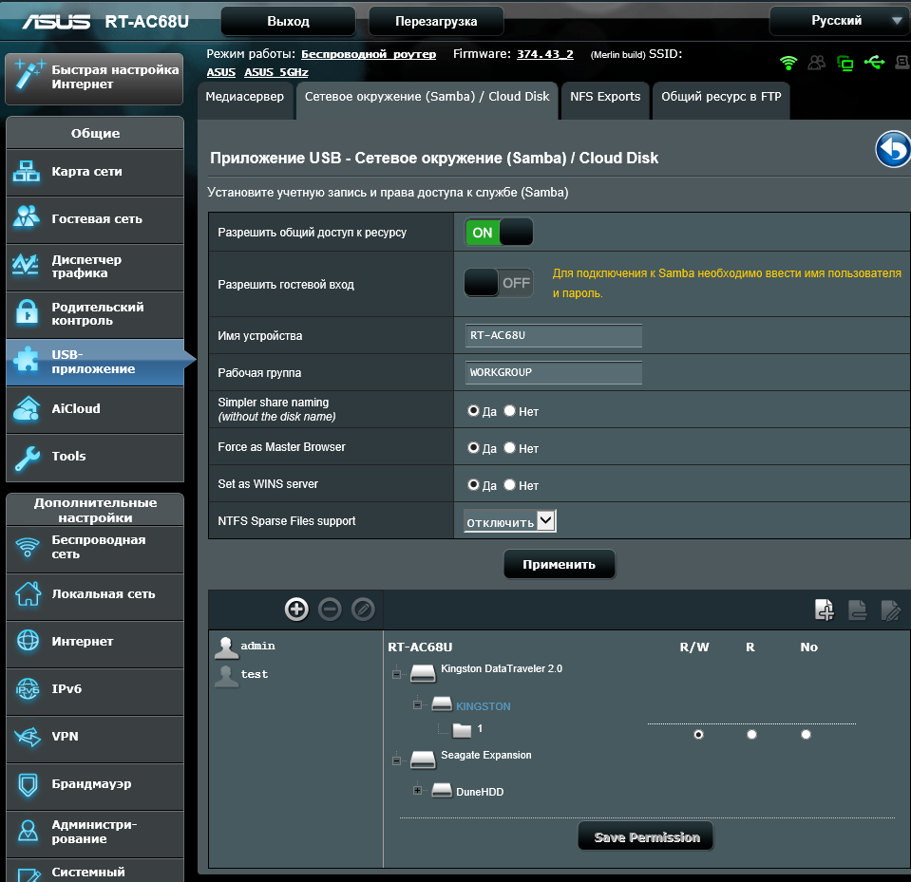
Task: Click the Kingston DataTraveler drive icon
Action: 423,673
